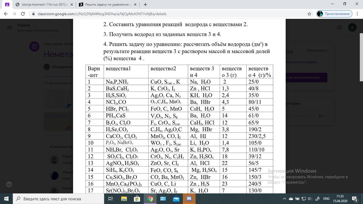This screenshot has height=204, width=363.
Task: Open the OneDrive cloud tray icon
Action: pyautogui.click(x=291, y=199)
